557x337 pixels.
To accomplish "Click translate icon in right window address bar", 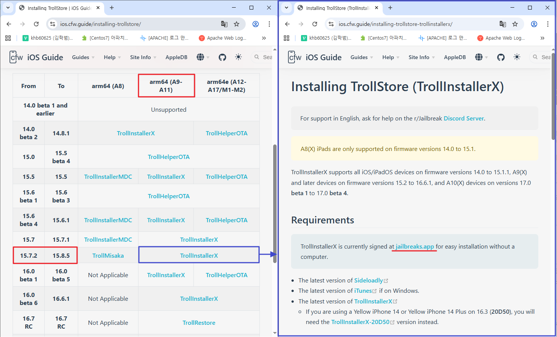I will tap(503, 24).
